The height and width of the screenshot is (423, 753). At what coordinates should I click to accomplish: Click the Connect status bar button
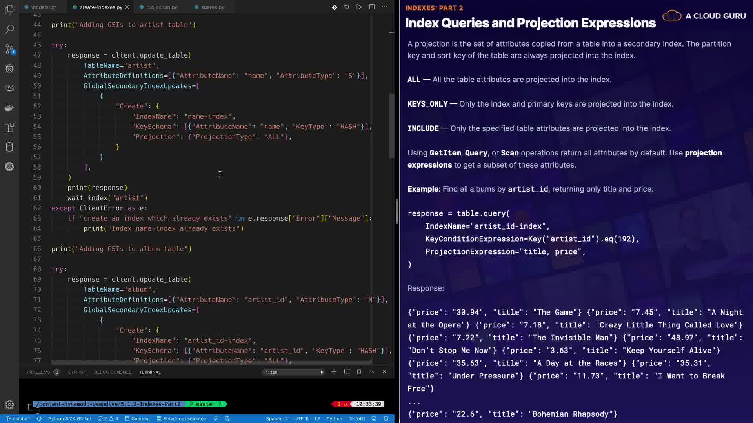137,418
